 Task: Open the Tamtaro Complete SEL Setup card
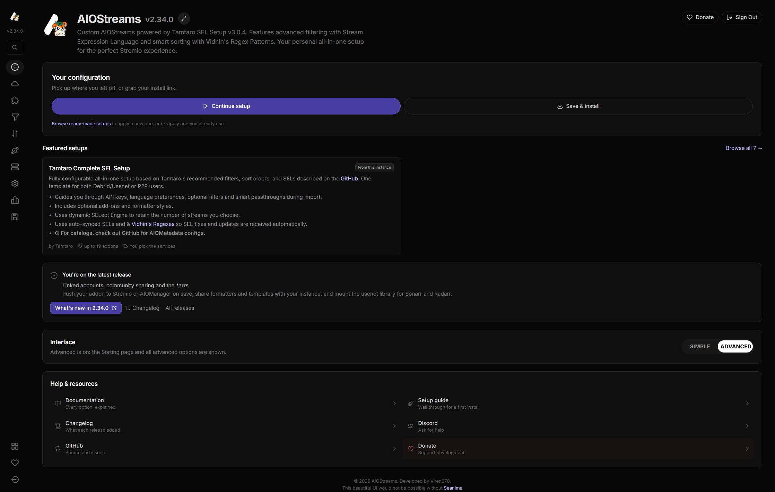[x=221, y=206]
